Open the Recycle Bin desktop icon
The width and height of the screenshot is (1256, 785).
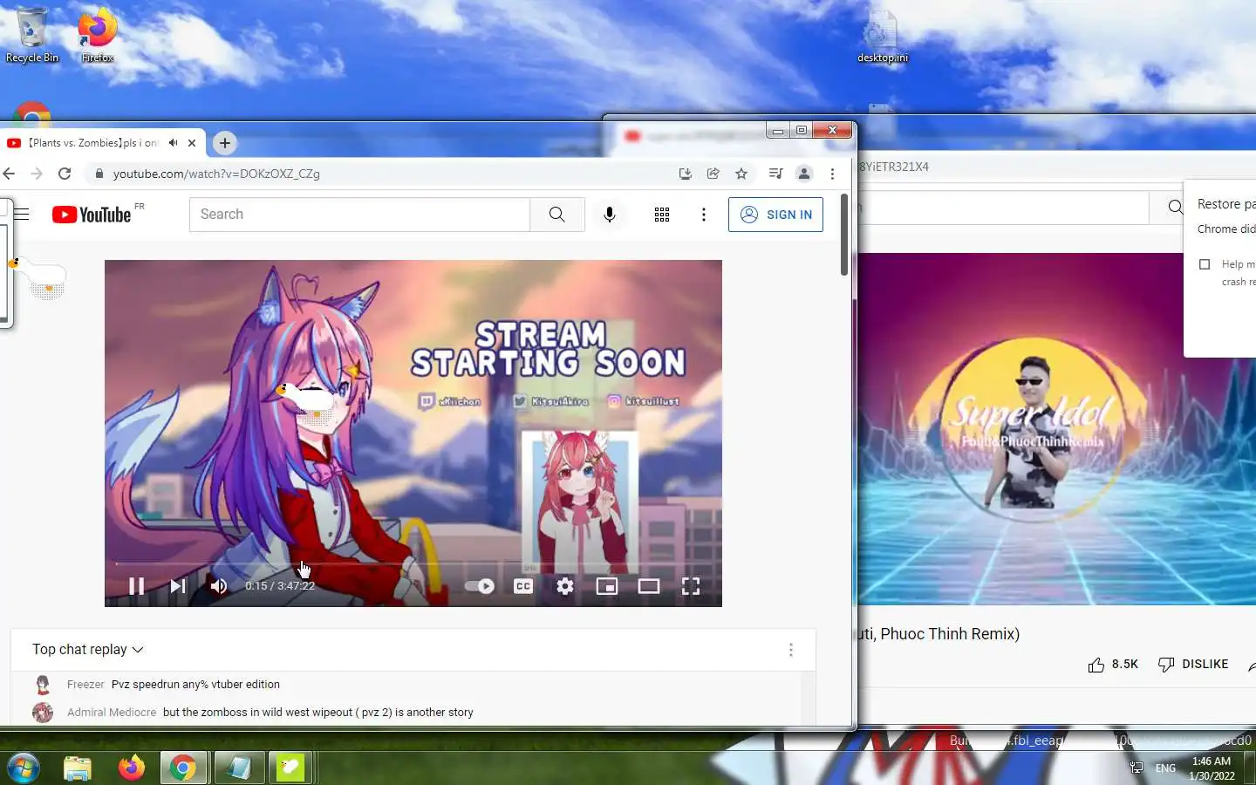[x=32, y=35]
